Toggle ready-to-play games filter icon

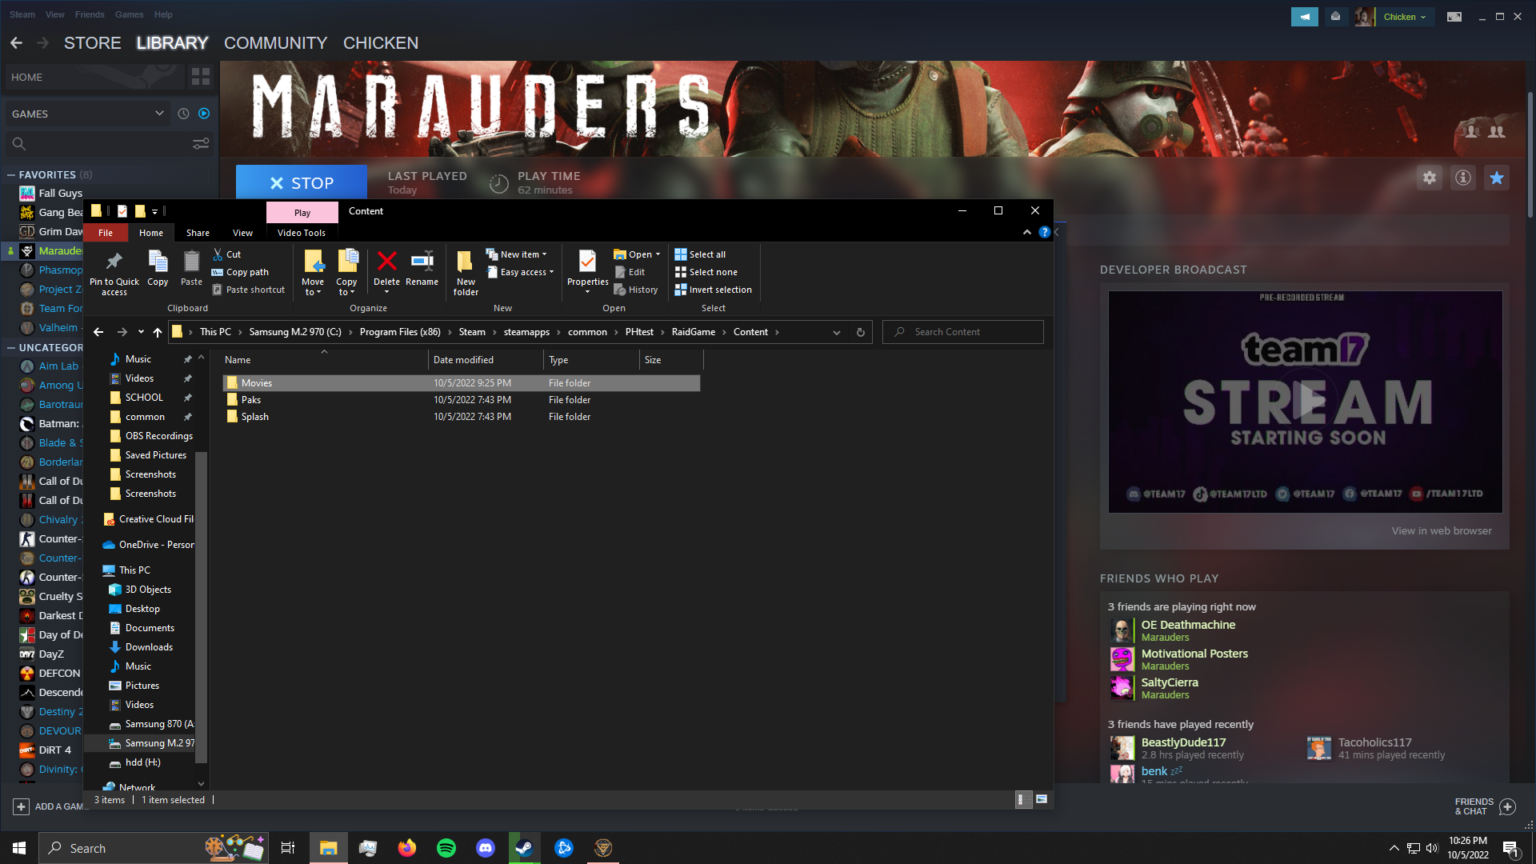[x=204, y=114]
